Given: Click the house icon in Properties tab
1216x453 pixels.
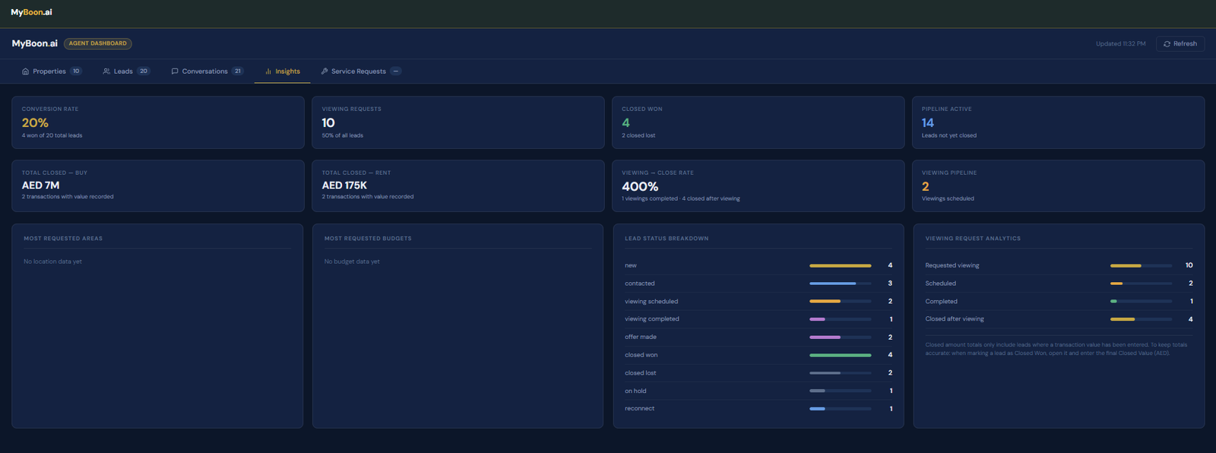Looking at the screenshot, I should (x=25, y=71).
